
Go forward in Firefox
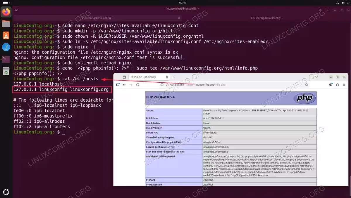(131, 85)
